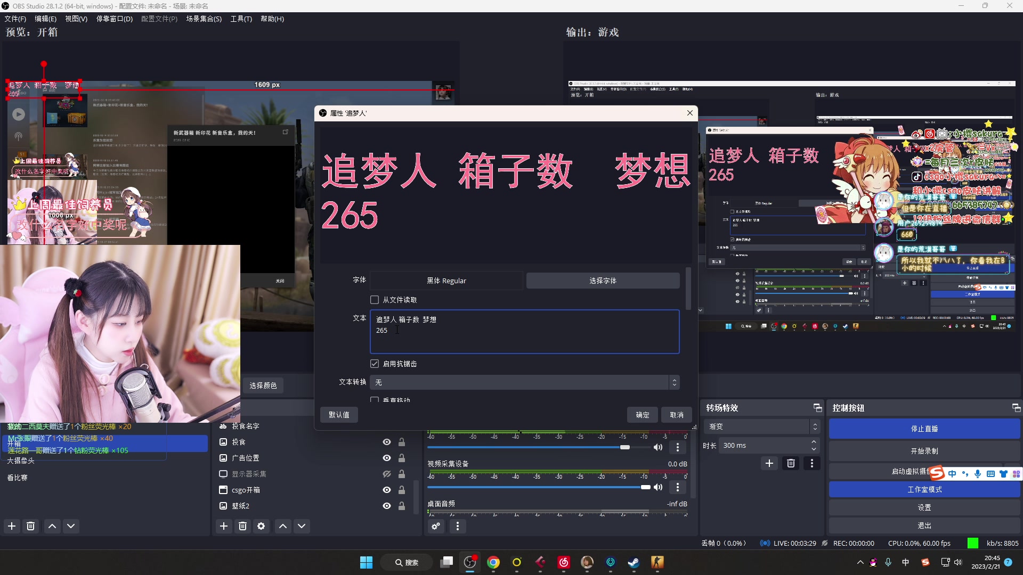Open 视频采集设备 audio options menu
The image size is (1023, 575).
(x=678, y=487)
